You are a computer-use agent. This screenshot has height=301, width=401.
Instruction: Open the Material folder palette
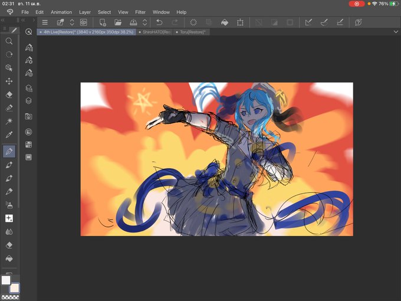click(x=29, y=116)
